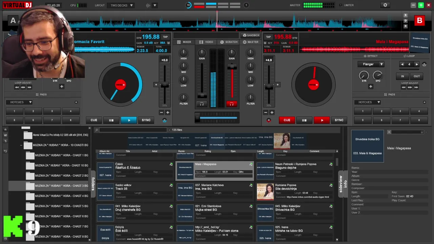Toggle left deck headphone cue
Screen dimensions: 434x244
(202, 104)
